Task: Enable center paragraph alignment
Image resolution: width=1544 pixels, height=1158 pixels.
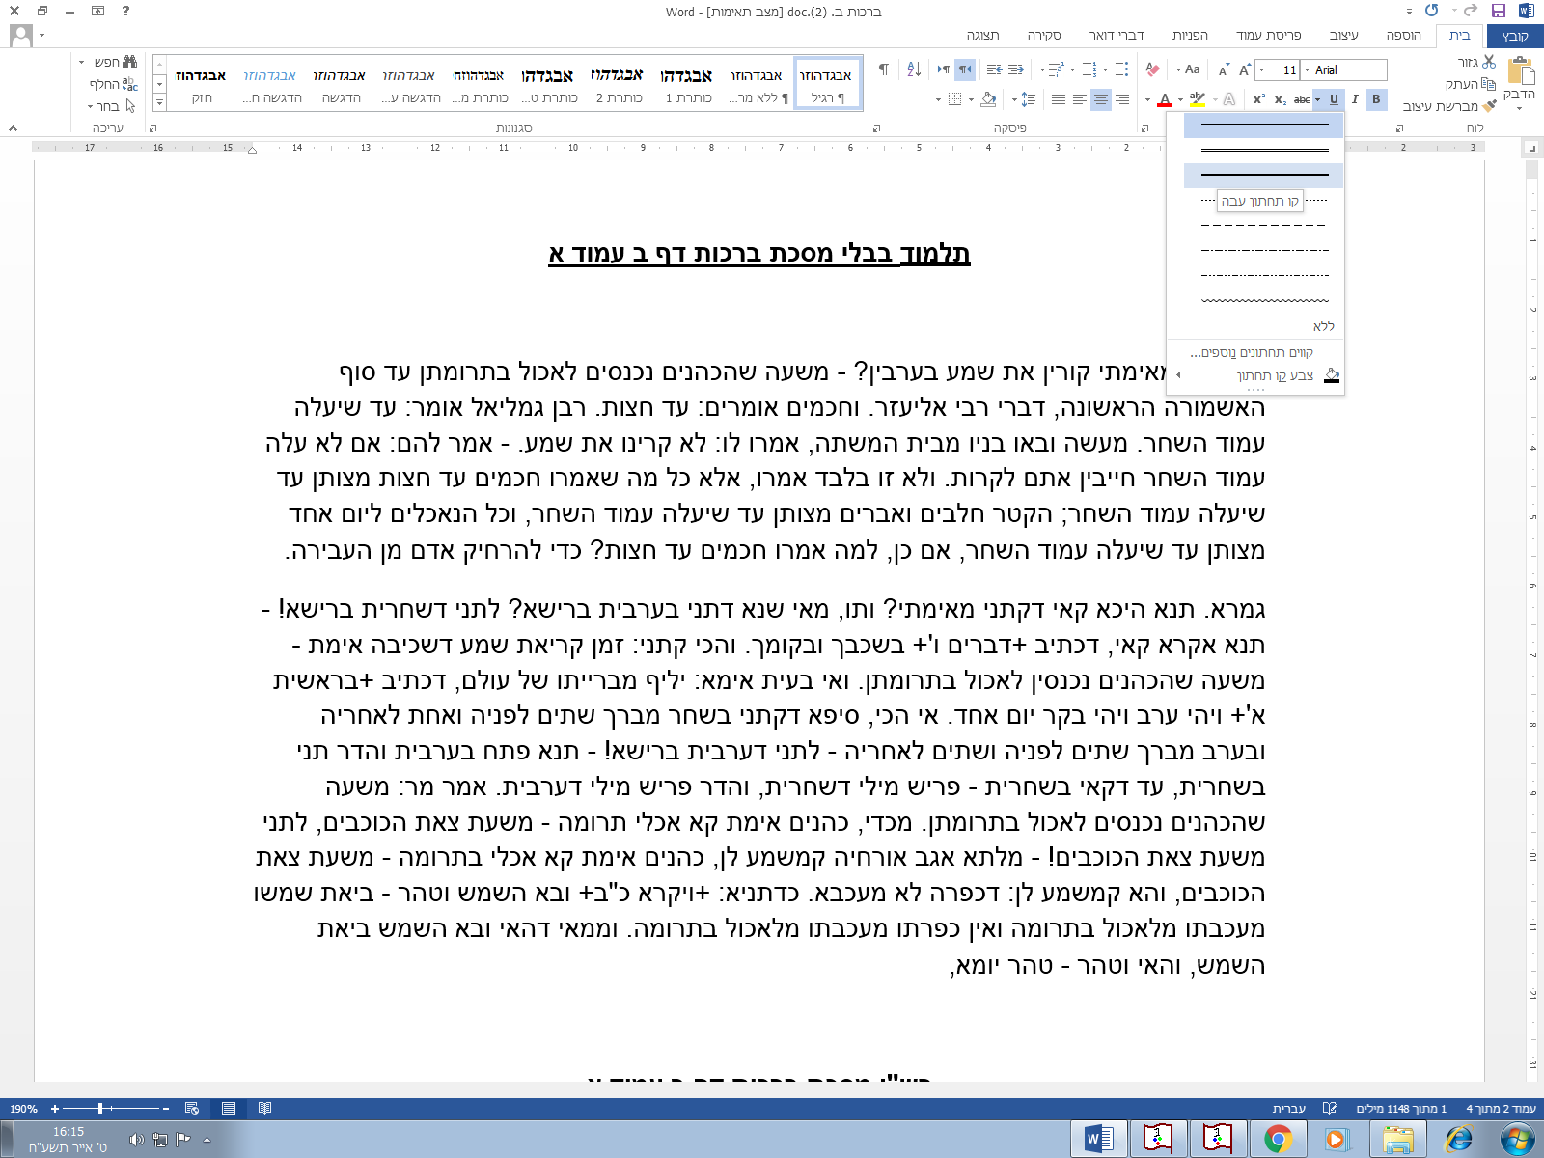Action: [x=1101, y=99]
